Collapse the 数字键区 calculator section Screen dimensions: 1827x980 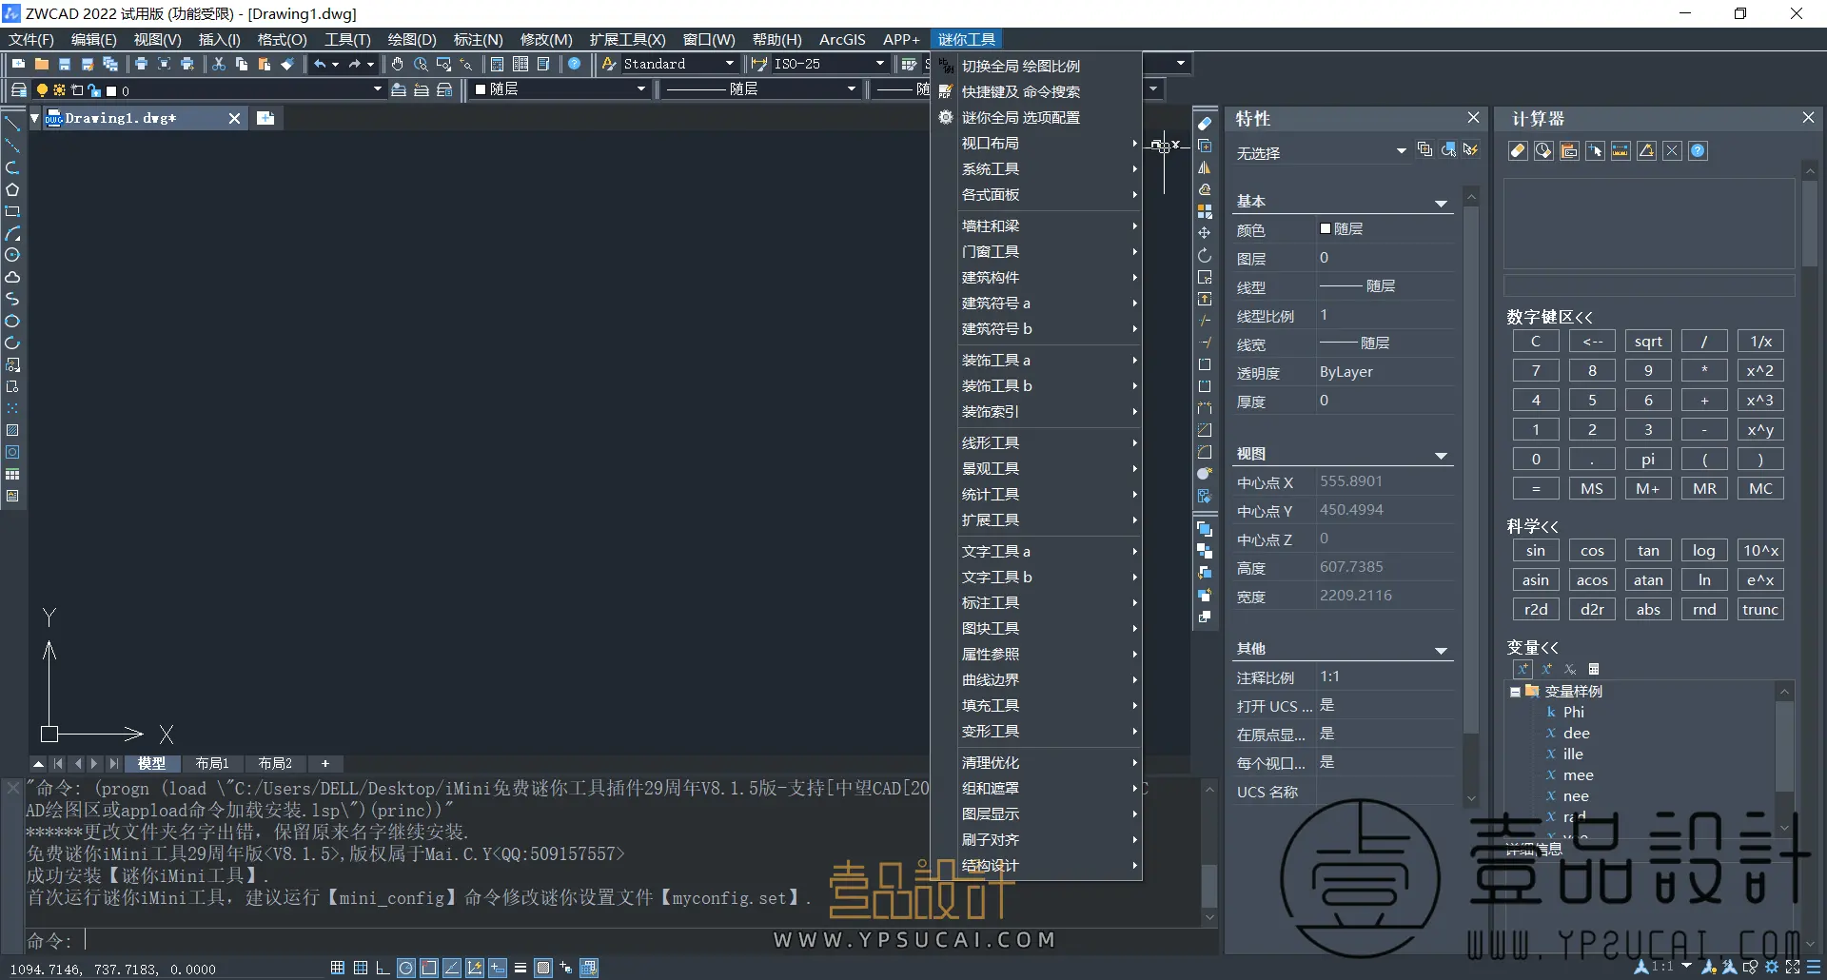[x=1549, y=317]
